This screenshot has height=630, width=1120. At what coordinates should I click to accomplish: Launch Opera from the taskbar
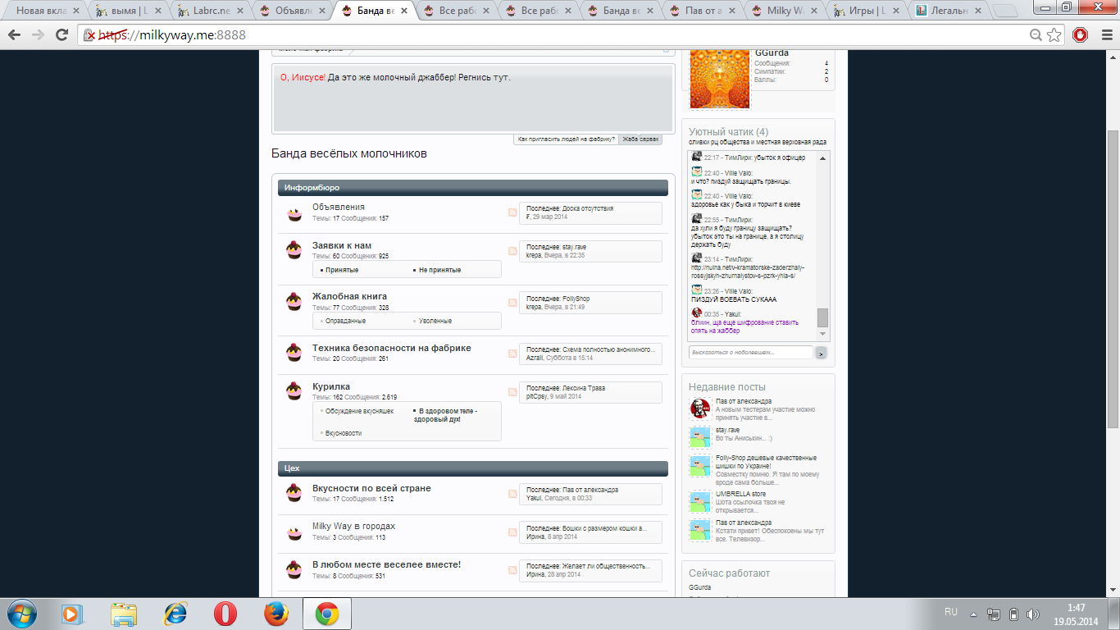(225, 614)
